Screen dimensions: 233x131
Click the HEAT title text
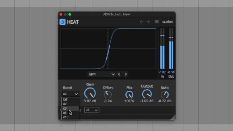[73, 22]
